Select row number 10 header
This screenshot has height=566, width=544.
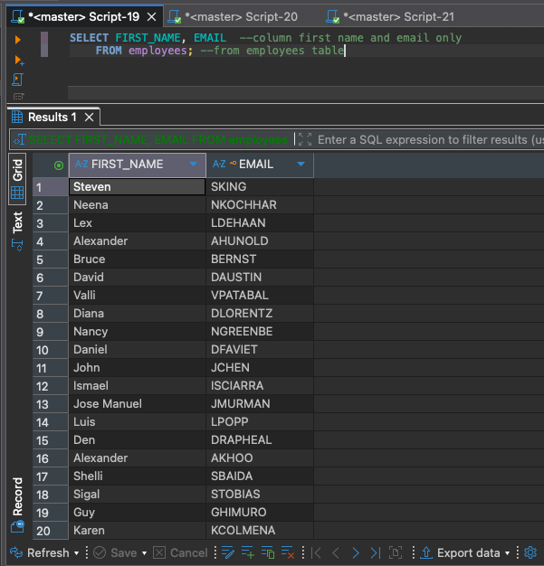tap(51, 350)
